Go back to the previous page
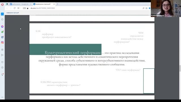This screenshot has width=181, height=102. pyautogui.click(x=7, y=8)
